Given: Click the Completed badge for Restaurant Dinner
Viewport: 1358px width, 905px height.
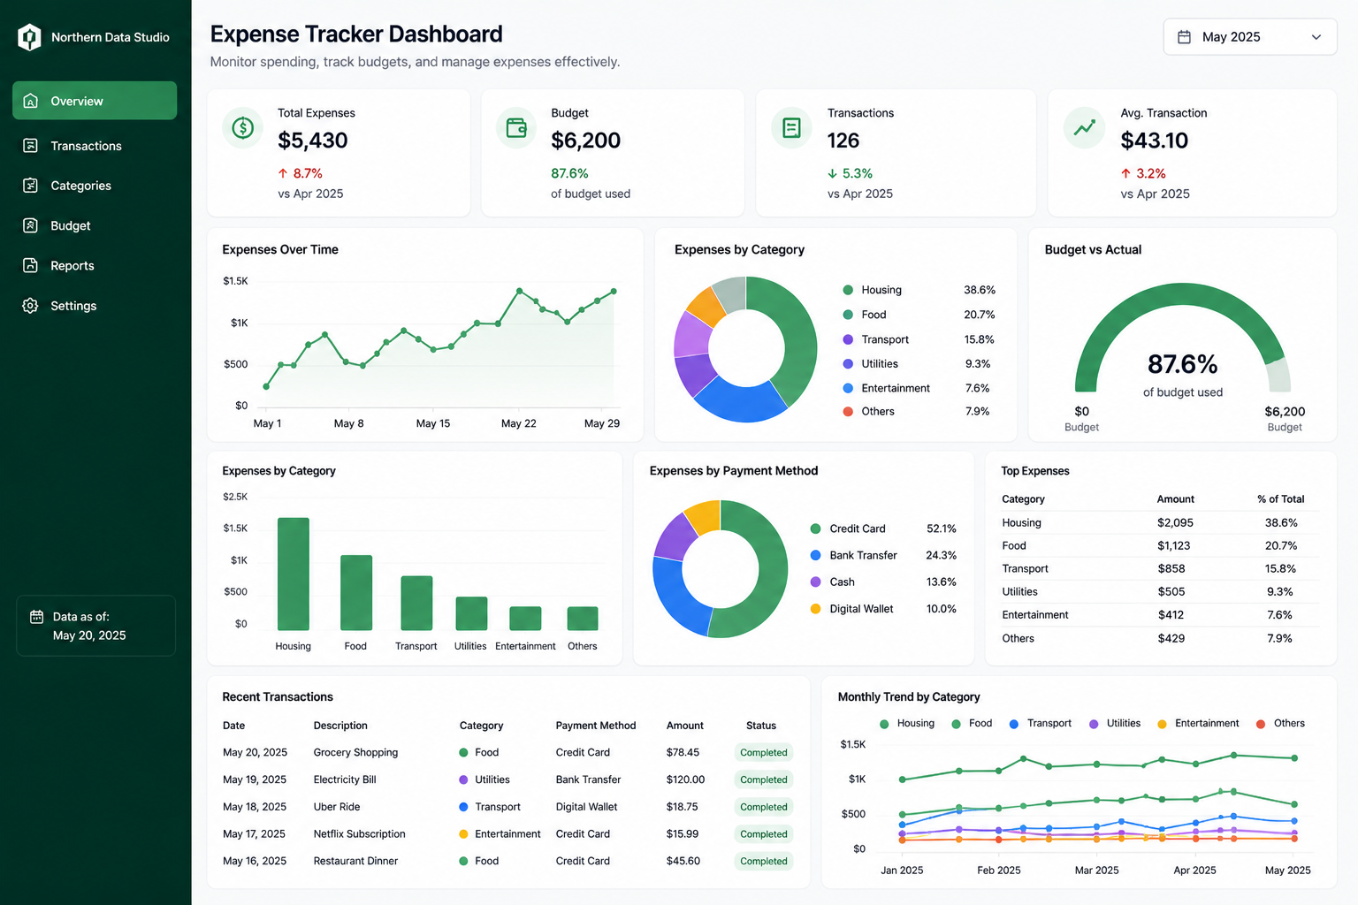Looking at the screenshot, I should click(764, 861).
